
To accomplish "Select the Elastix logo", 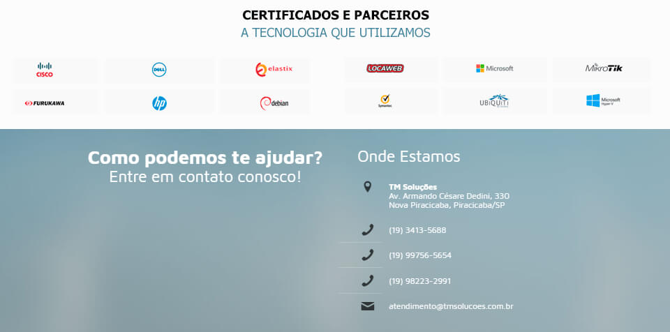I will tap(274, 69).
